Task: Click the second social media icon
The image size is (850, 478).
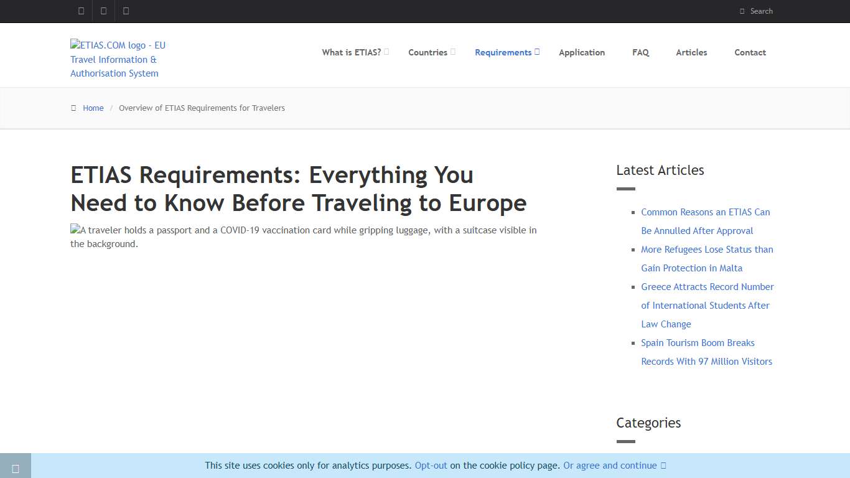Action: (x=103, y=11)
